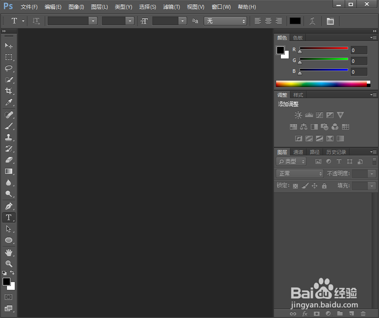Select the Move tool
379x318 pixels.
[9, 45]
